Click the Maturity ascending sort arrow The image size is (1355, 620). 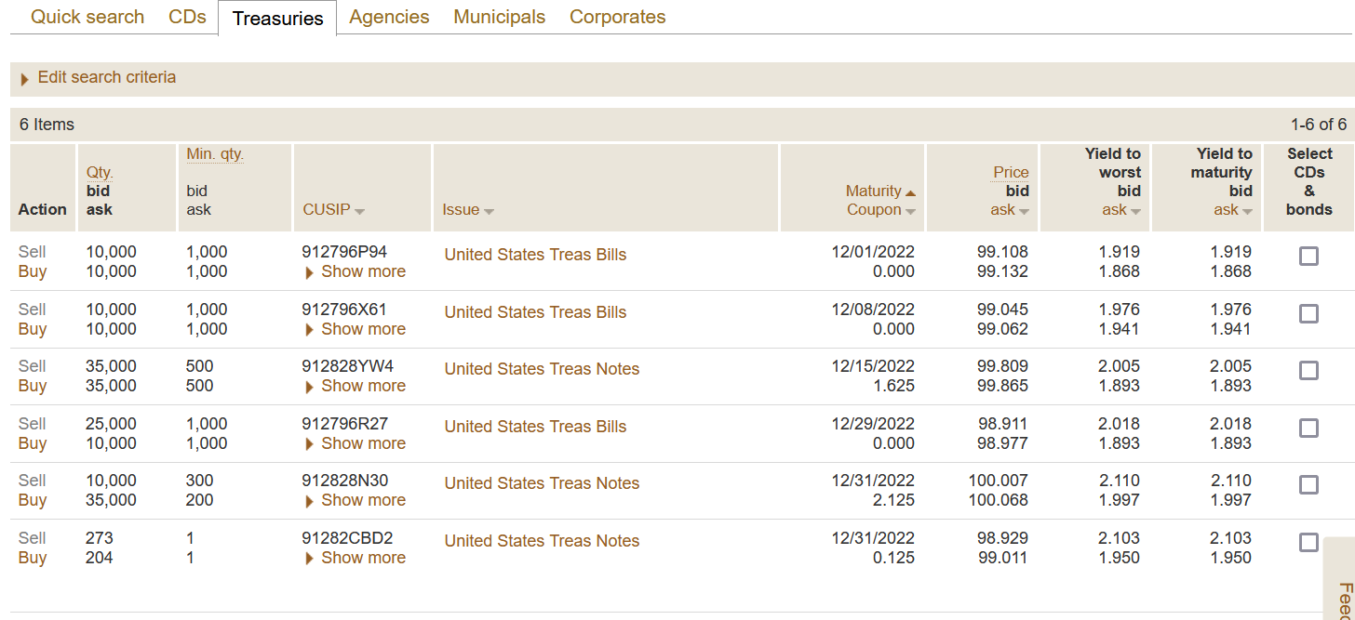[x=910, y=192]
